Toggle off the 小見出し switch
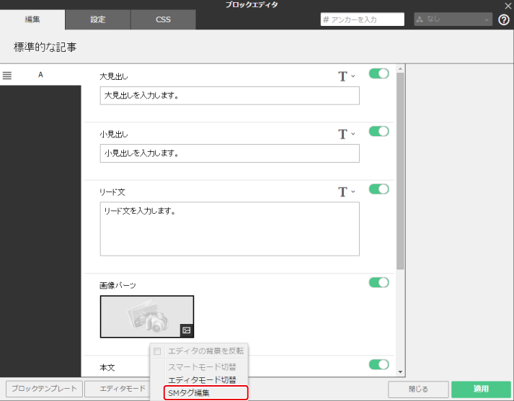Image resolution: width=514 pixels, height=401 pixels. tap(379, 131)
